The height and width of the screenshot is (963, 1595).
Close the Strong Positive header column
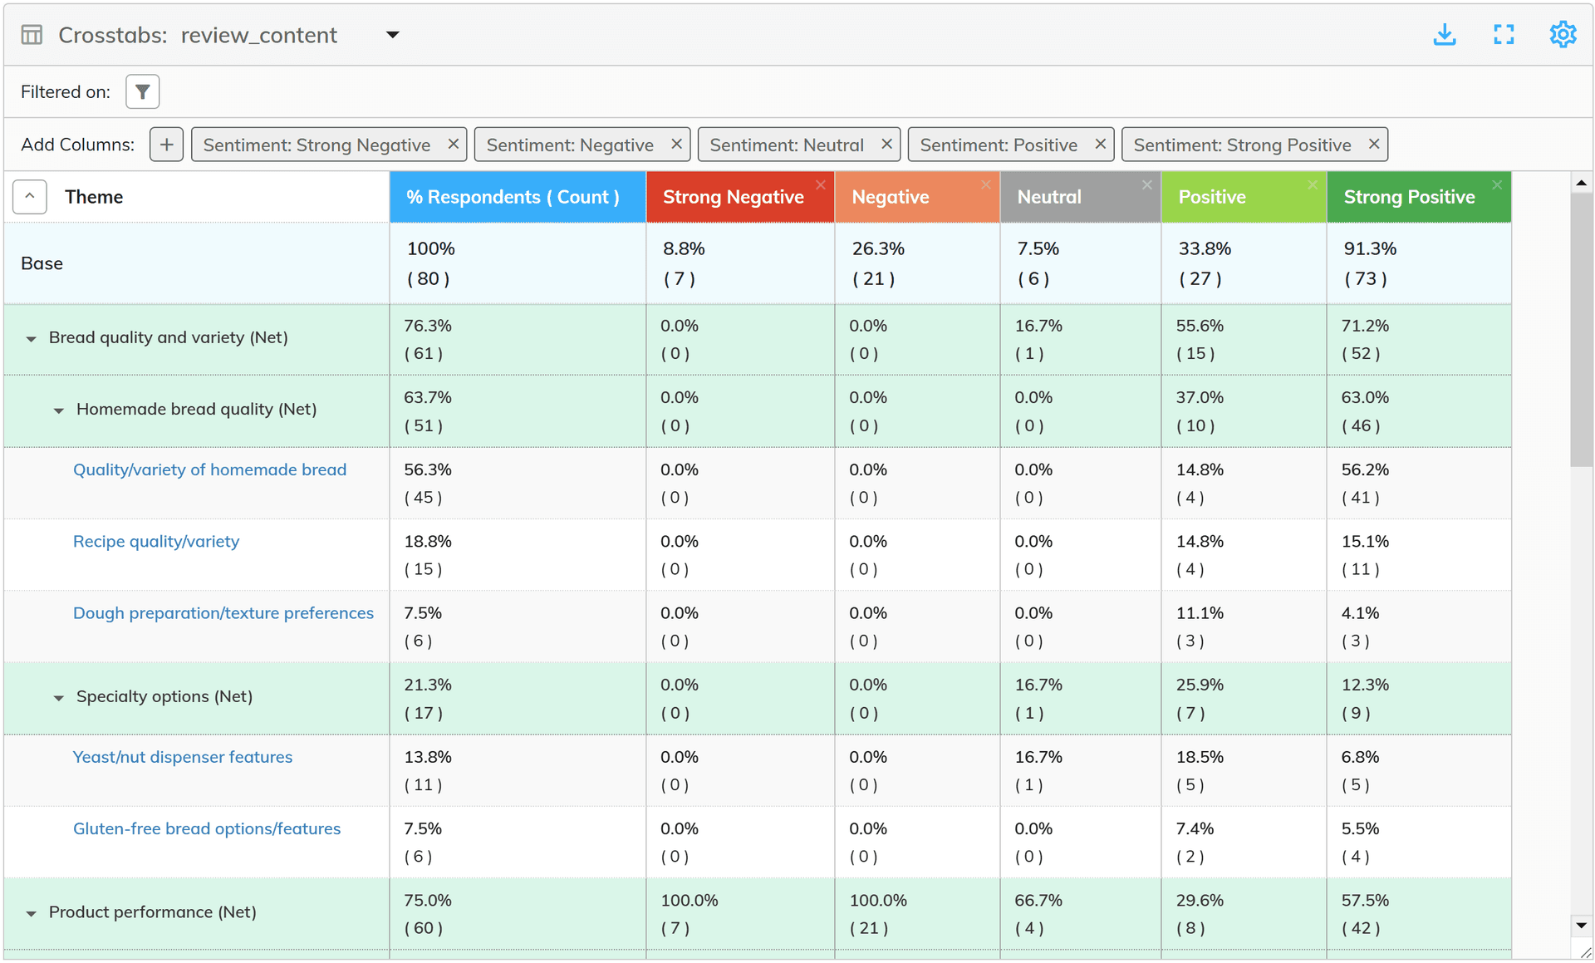[x=1497, y=184]
